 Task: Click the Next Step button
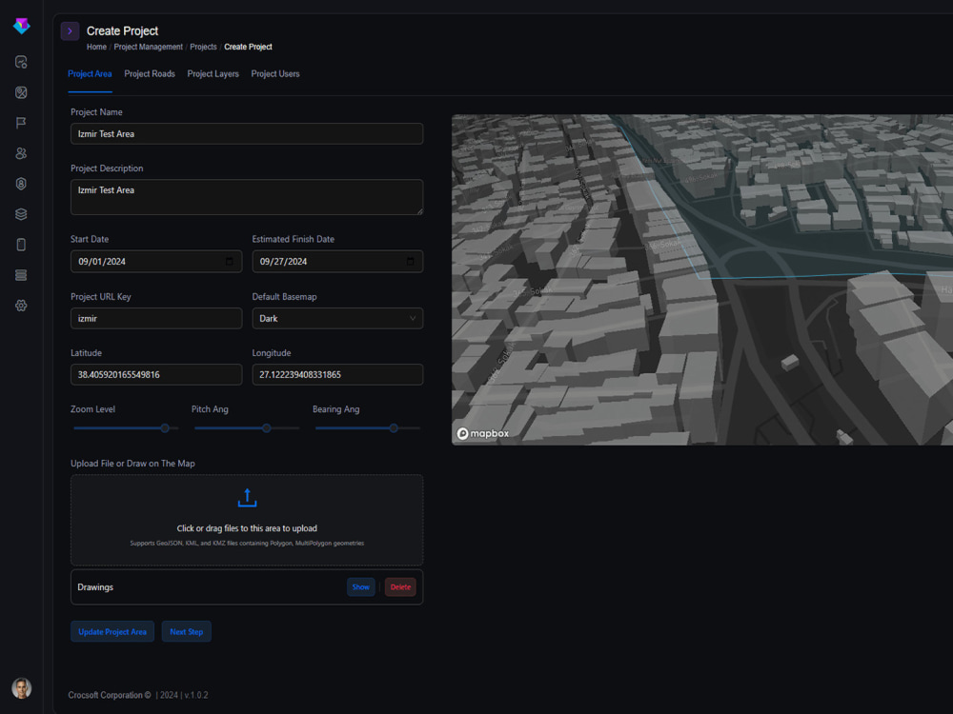pos(187,631)
